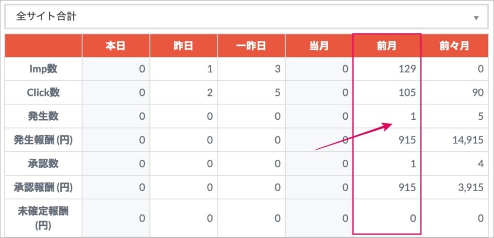The height and width of the screenshot is (238, 494).
Task: Click the Imp数 row label
Action: (x=43, y=69)
